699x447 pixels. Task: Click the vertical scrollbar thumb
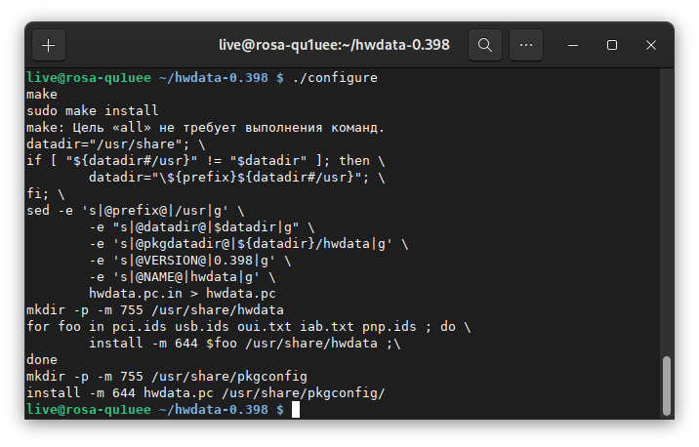click(667, 386)
